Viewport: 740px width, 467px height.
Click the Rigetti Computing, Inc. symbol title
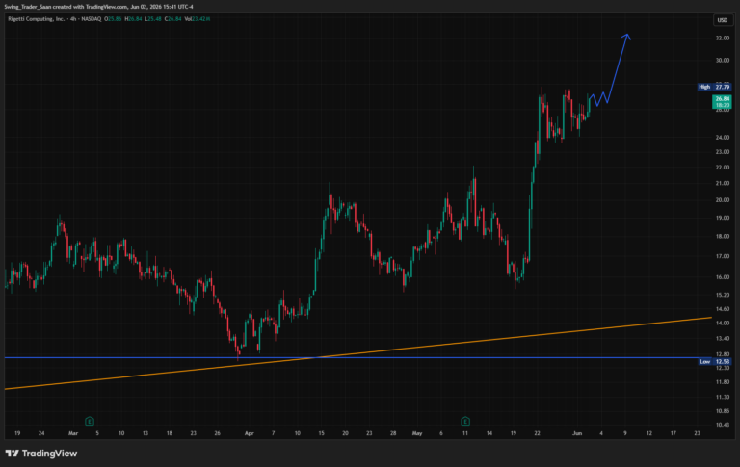click(x=37, y=19)
